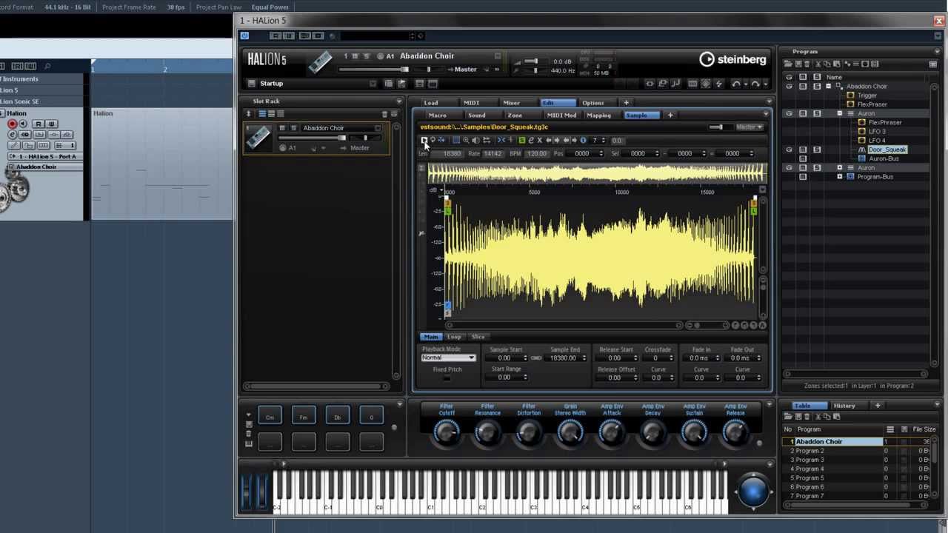This screenshot has height=533, width=948.
Task: Toggle visibility eye for Door_Squeak zone
Action: [789, 150]
